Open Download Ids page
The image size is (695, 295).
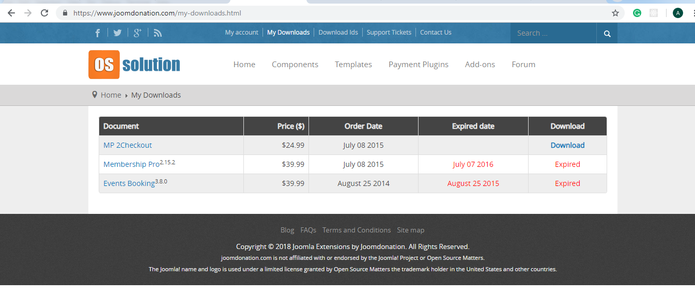point(338,32)
